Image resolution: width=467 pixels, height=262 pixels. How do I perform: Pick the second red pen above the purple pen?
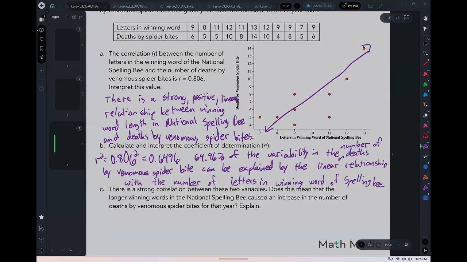coord(425,136)
